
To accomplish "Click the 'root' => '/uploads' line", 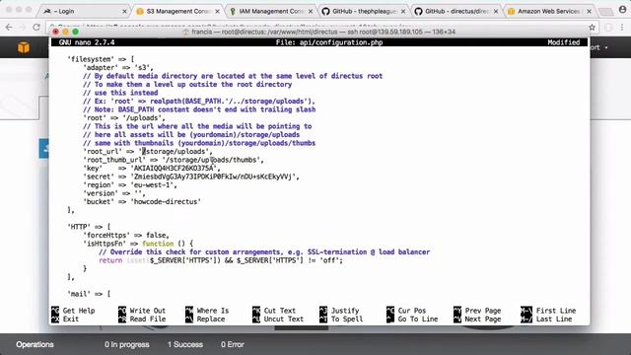I will (x=124, y=118).
